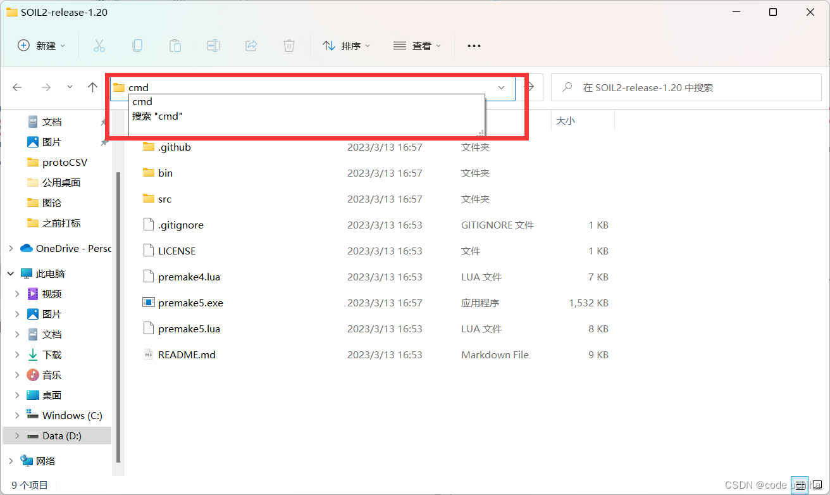Click the Delete trash icon
830x495 pixels.
point(288,46)
